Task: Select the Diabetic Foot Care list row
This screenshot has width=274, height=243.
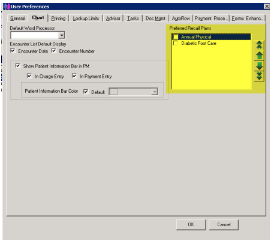Action: (211, 43)
